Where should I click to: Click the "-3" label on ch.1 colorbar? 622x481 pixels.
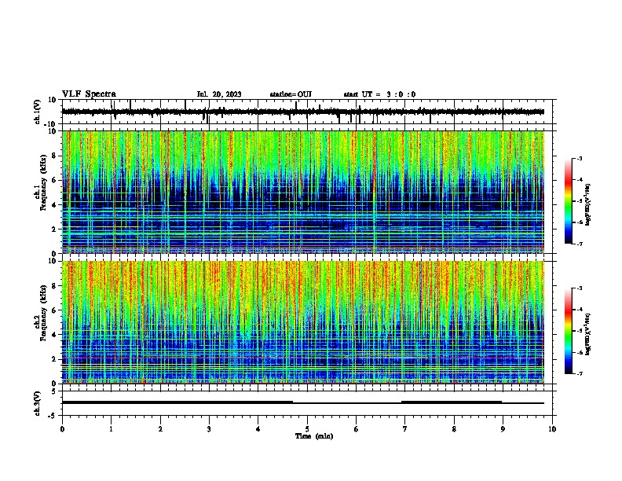579,159
